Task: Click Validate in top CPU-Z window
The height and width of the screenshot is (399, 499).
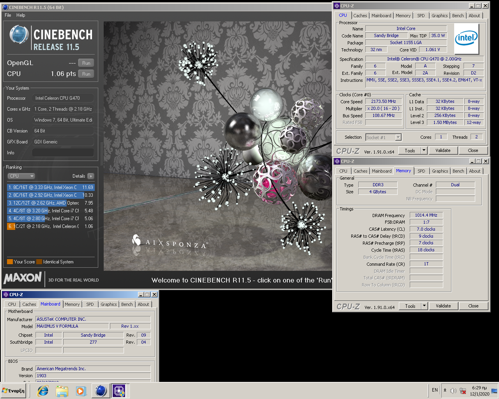Action: 443,150
